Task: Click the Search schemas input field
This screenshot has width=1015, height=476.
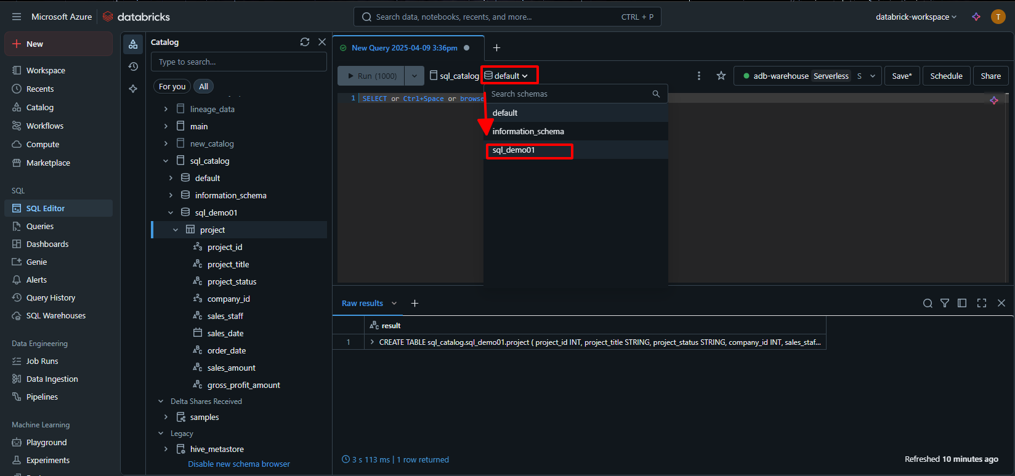Action: (569, 94)
